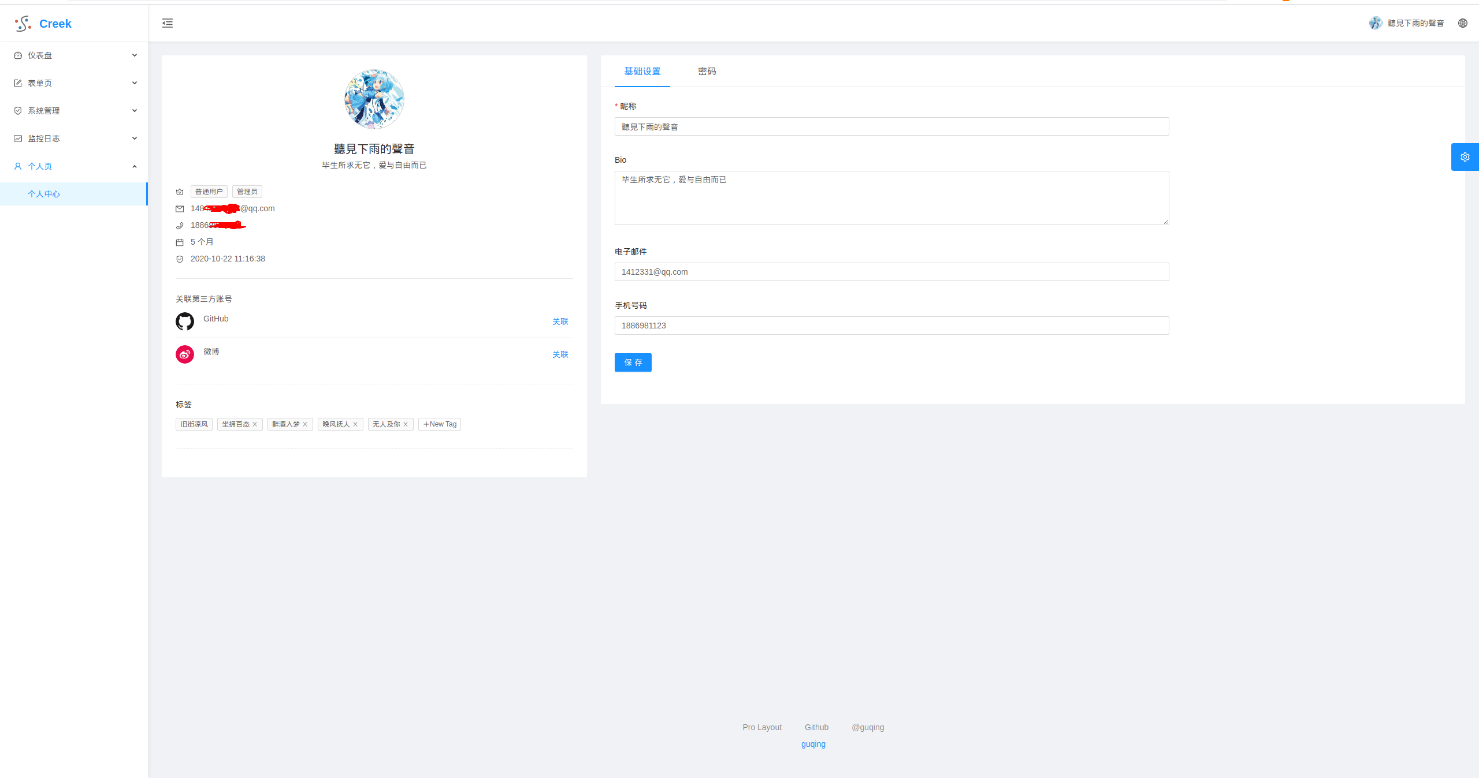Click the 电子邮件 input field
This screenshot has height=778, width=1479.
(891, 272)
